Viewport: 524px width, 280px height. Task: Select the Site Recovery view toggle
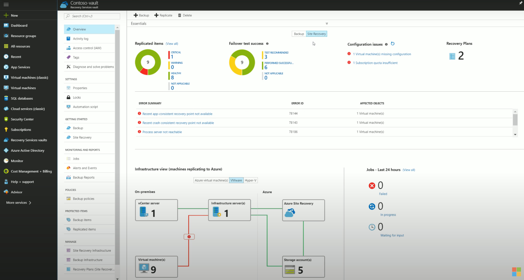(317, 34)
